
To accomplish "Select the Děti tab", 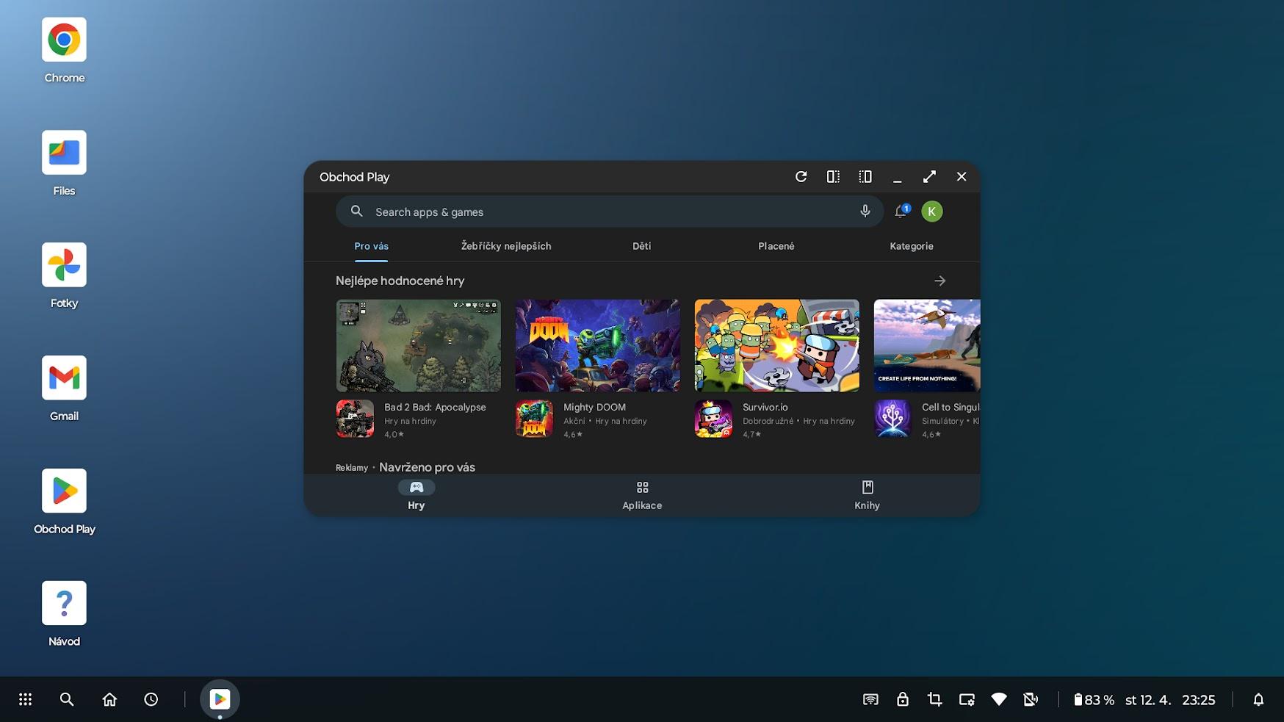I will point(641,246).
